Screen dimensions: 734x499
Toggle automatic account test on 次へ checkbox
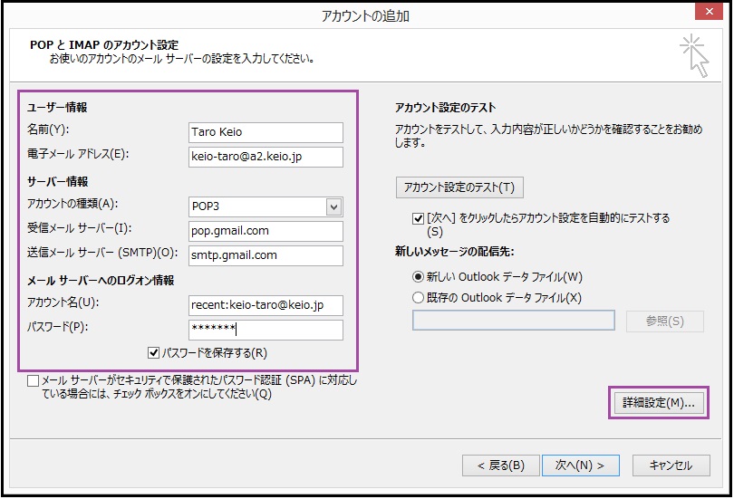point(417,218)
